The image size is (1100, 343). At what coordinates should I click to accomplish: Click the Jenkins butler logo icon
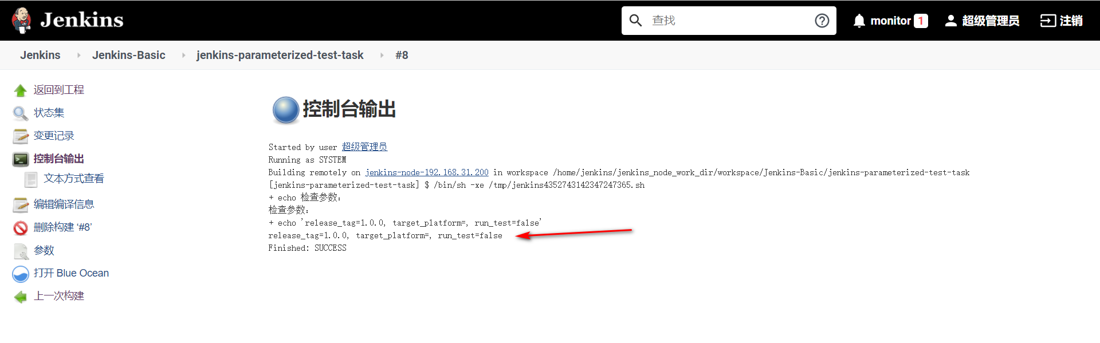click(x=21, y=21)
